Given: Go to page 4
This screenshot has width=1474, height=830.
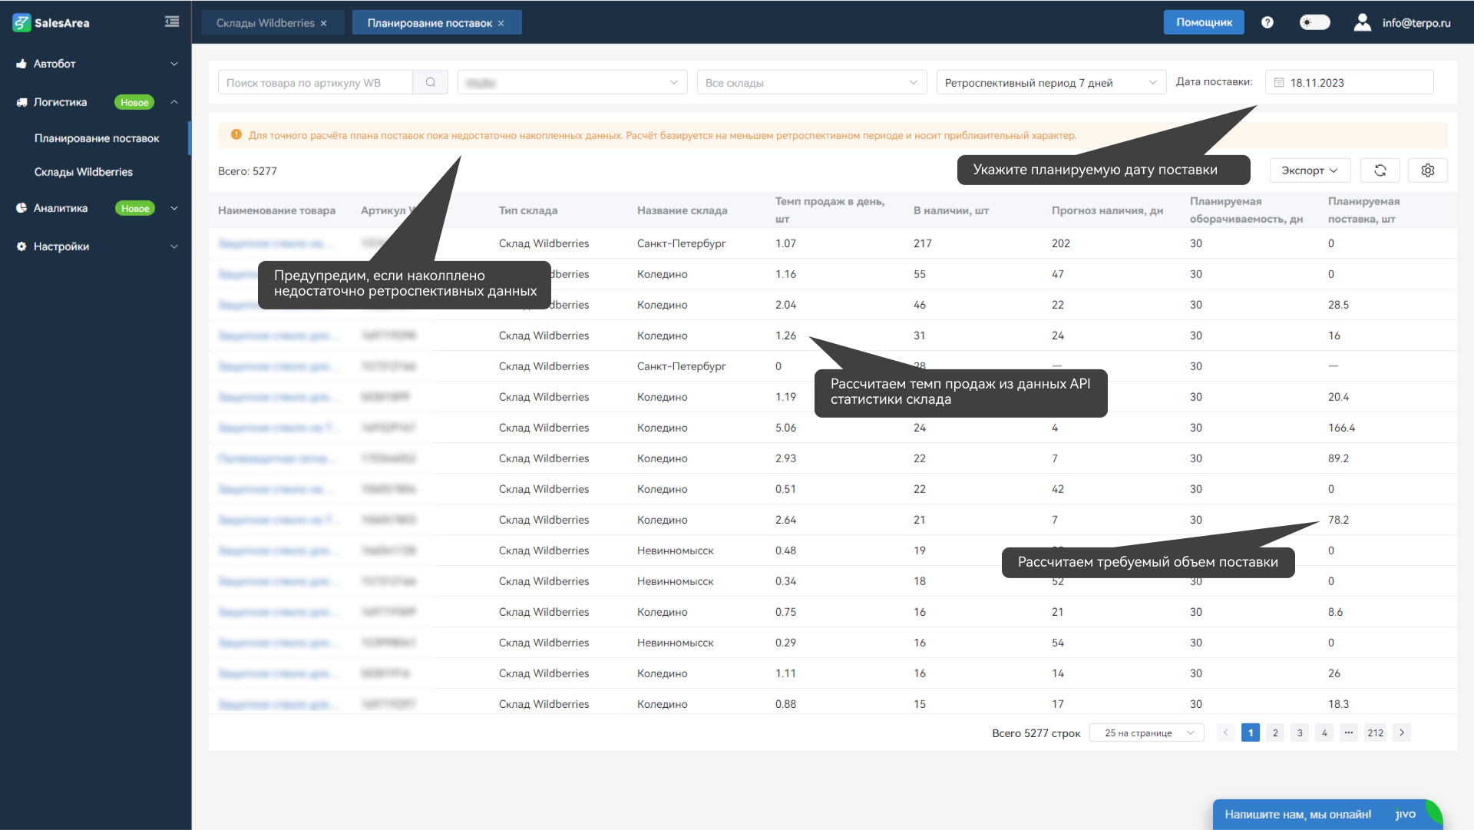Looking at the screenshot, I should 1324,732.
